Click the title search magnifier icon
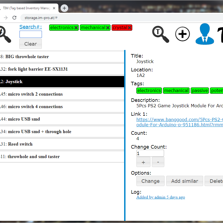 click(161, 34)
